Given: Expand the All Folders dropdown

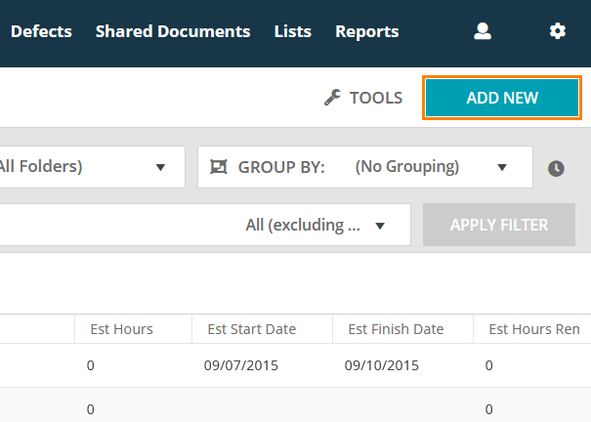Looking at the screenshot, I should [x=92, y=167].
